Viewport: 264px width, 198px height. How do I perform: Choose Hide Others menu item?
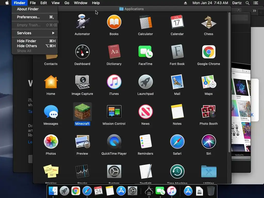35,46
